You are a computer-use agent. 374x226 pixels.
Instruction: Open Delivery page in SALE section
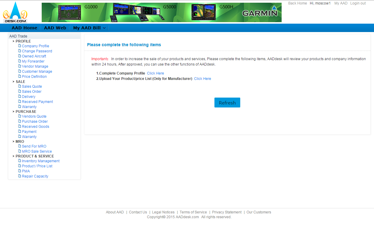(28, 97)
